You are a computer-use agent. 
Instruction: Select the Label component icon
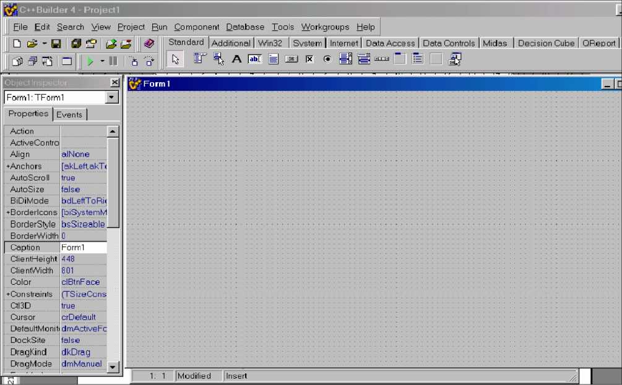point(236,59)
